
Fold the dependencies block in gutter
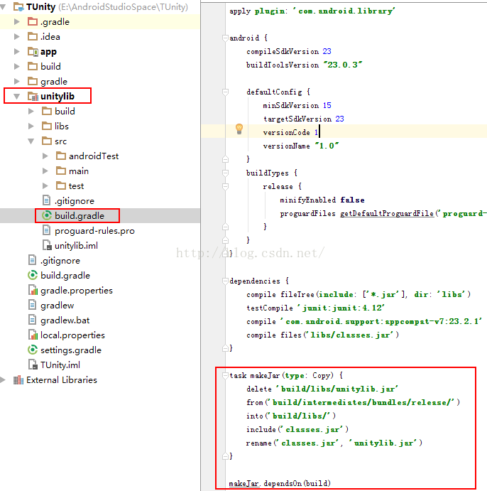225,281
